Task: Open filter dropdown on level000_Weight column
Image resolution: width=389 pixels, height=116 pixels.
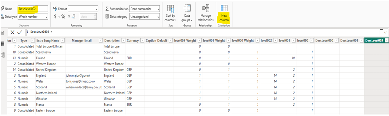Action: 257,41
